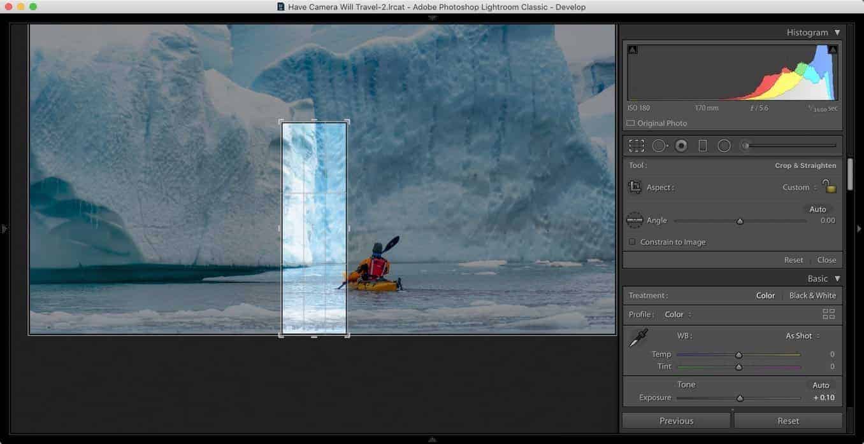The width and height of the screenshot is (864, 444).
Task: Click the crop overlay bottom-left corner handle
Action: click(281, 335)
